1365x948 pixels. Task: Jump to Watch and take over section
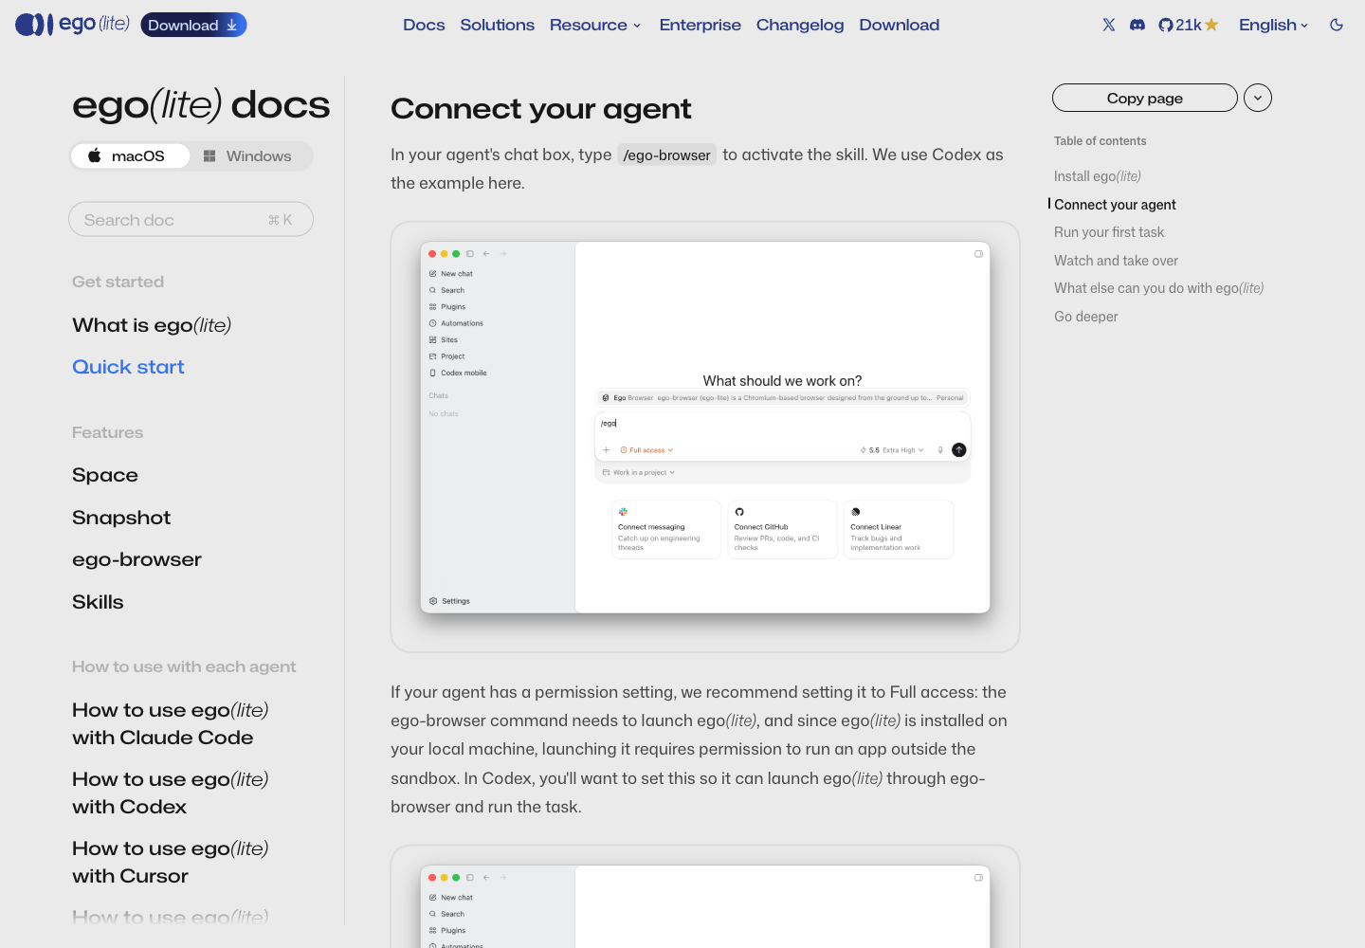tap(1116, 261)
